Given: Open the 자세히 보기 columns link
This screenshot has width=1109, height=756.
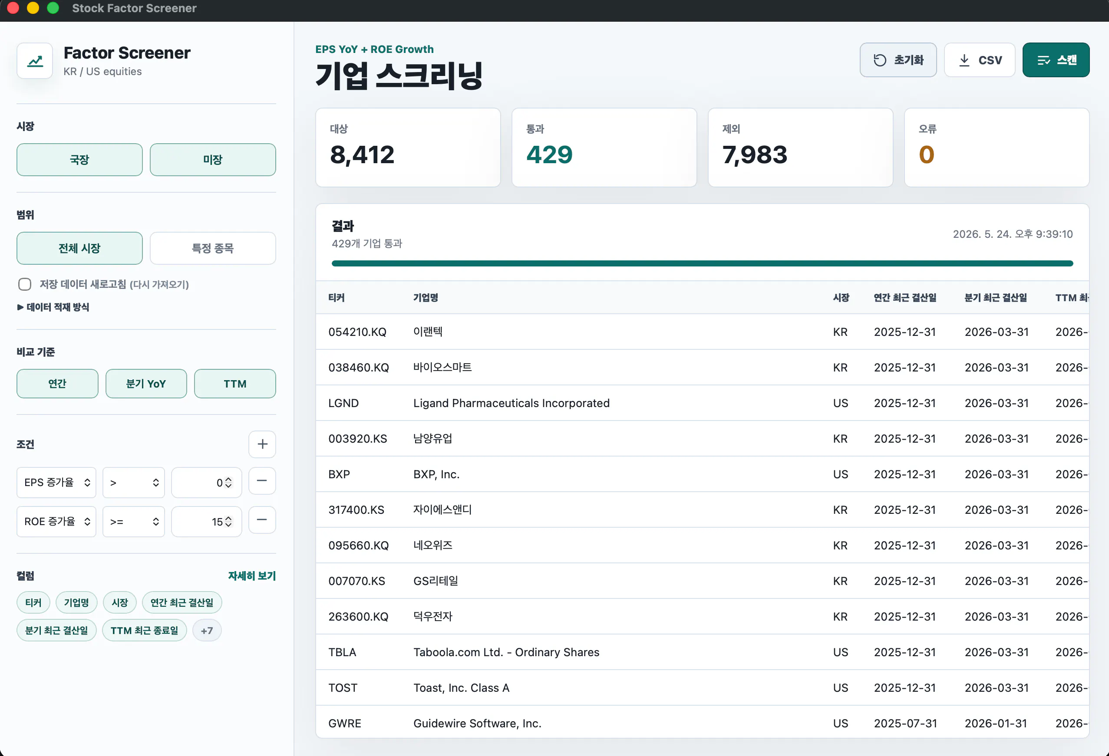Looking at the screenshot, I should pos(252,576).
